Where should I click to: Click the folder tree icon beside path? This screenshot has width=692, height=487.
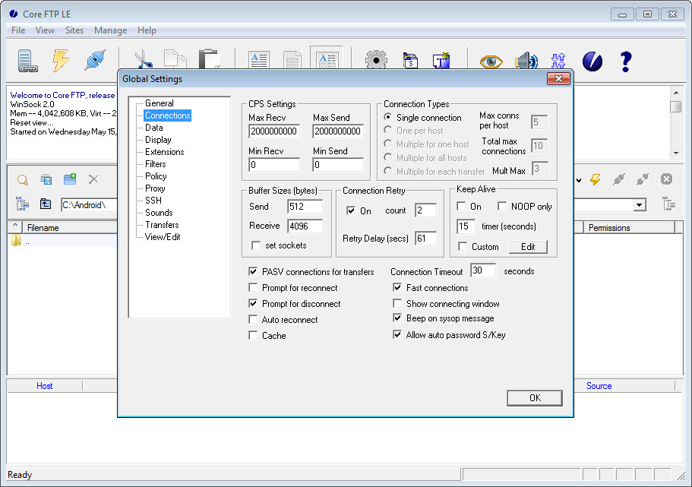click(22, 204)
